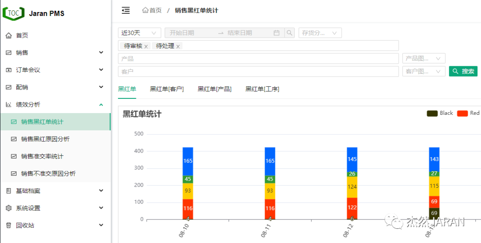
Task: Toggle the Red series in chart legend
Action: tap(468, 113)
